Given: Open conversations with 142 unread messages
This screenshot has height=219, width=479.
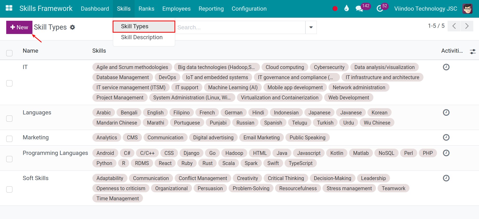Looking at the screenshot, I should (x=359, y=9).
